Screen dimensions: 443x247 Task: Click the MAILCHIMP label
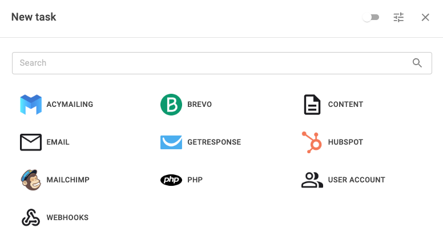pos(68,180)
